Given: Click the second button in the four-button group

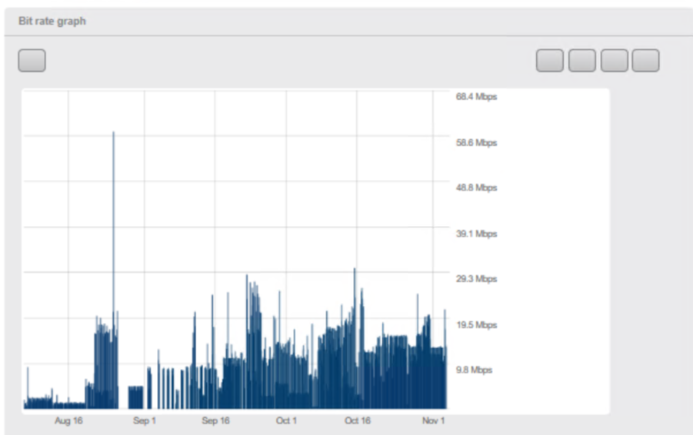Looking at the screenshot, I should (581, 61).
